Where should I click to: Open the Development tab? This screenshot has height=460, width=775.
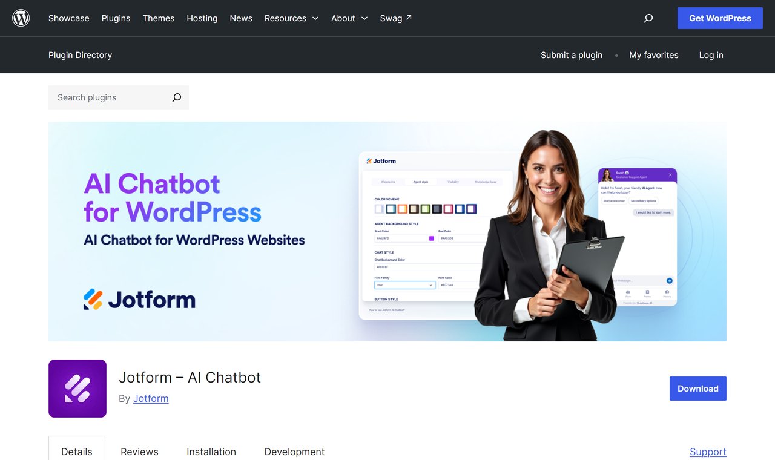tap(294, 452)
